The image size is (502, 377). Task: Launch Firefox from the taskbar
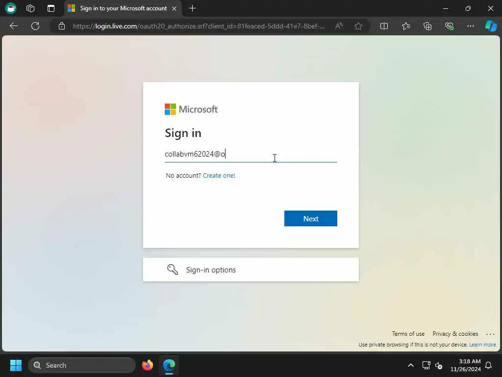point(148,365)
